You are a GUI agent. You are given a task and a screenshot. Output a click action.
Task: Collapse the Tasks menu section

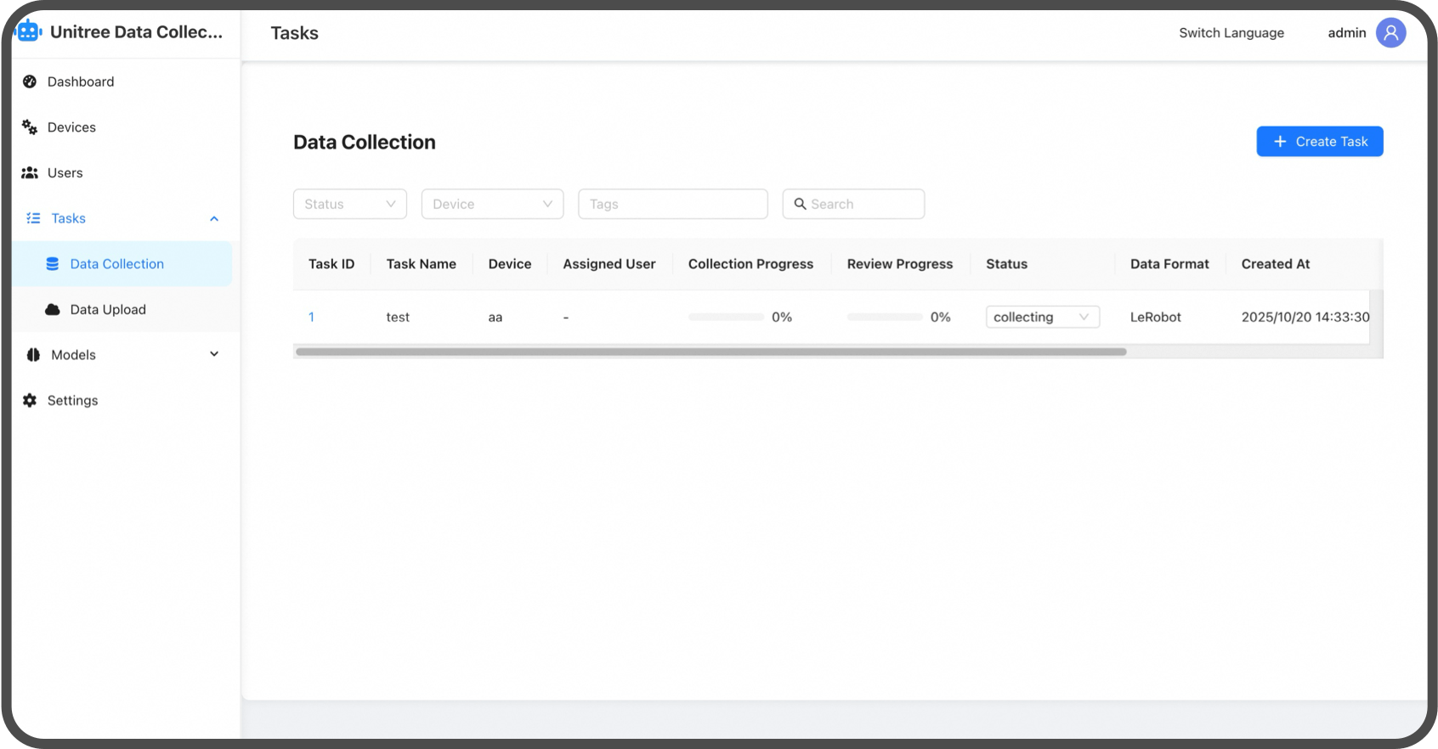point(214,219)
